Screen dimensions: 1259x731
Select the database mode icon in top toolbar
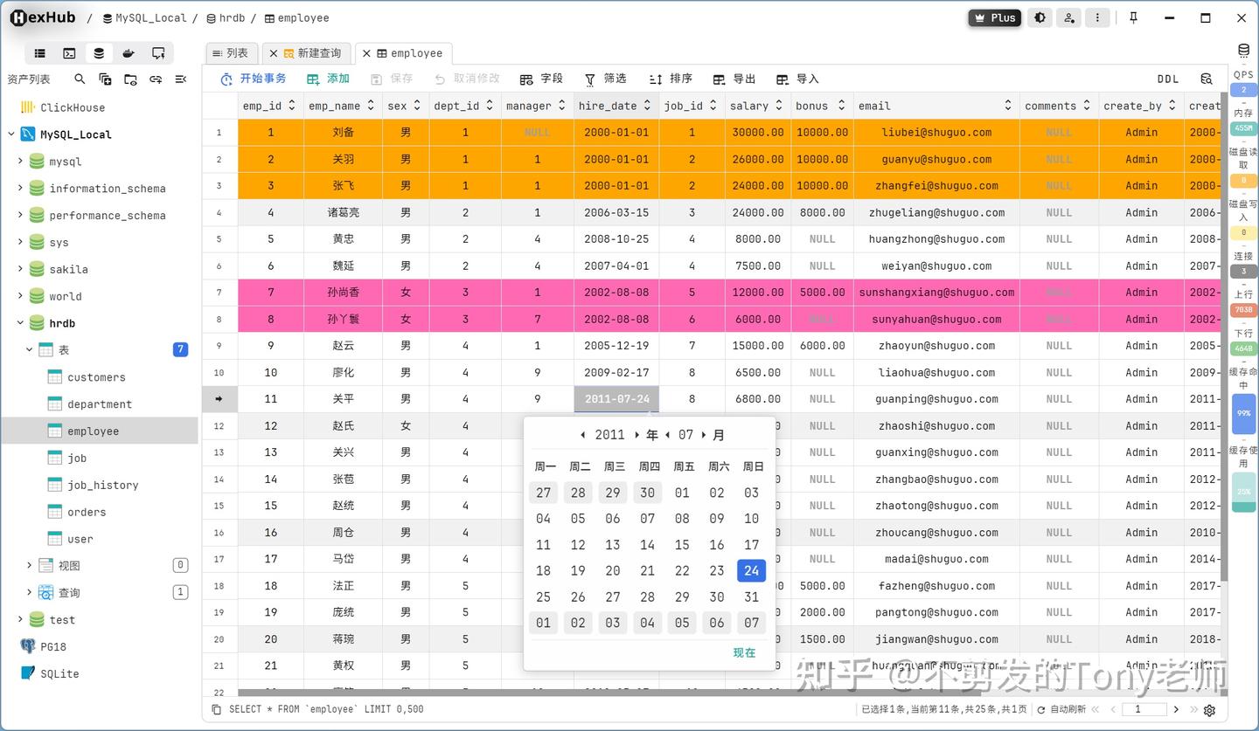(99, 53)
